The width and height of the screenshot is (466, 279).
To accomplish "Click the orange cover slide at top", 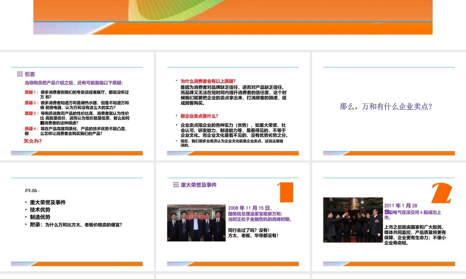I will [x=233, y=17].
